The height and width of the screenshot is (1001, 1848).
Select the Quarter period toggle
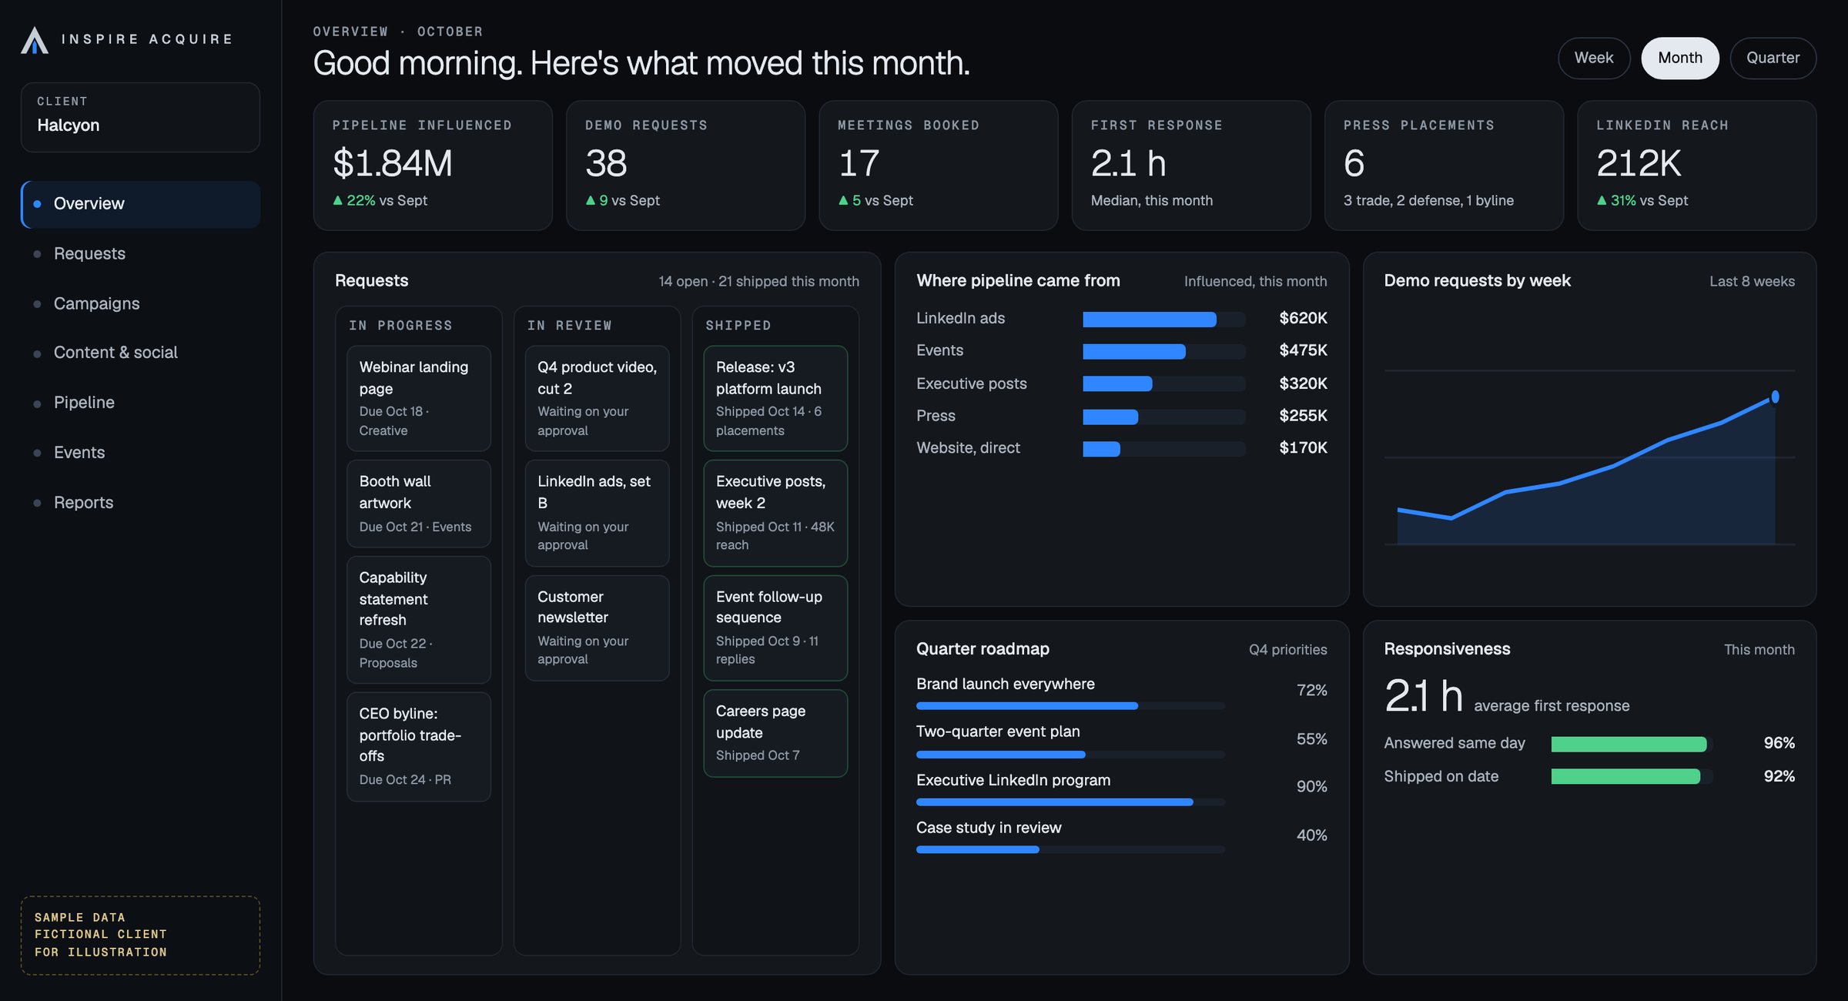point(1773,58)
